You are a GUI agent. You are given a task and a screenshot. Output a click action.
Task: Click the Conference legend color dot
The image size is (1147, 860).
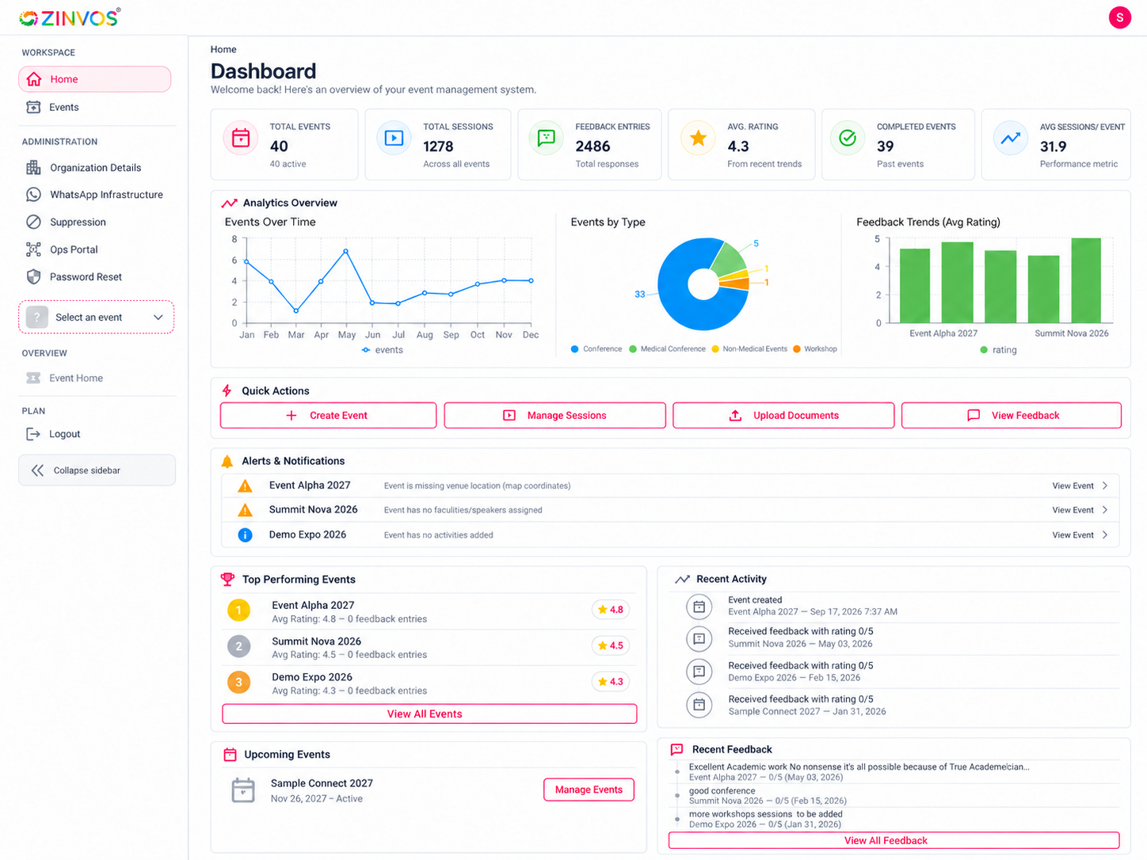coord(575,349)
